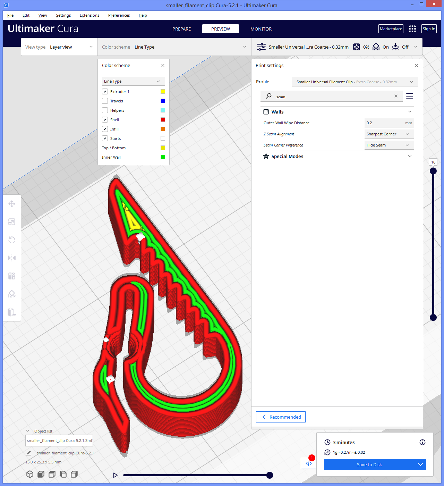Click the Recommended settings button
Viewport: 444px width, 486px height.
tap(281, 417)
